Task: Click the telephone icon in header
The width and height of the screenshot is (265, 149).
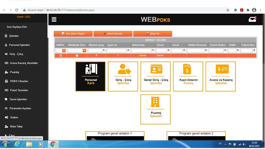Action: pyautogui.click(x=252, y=20)
